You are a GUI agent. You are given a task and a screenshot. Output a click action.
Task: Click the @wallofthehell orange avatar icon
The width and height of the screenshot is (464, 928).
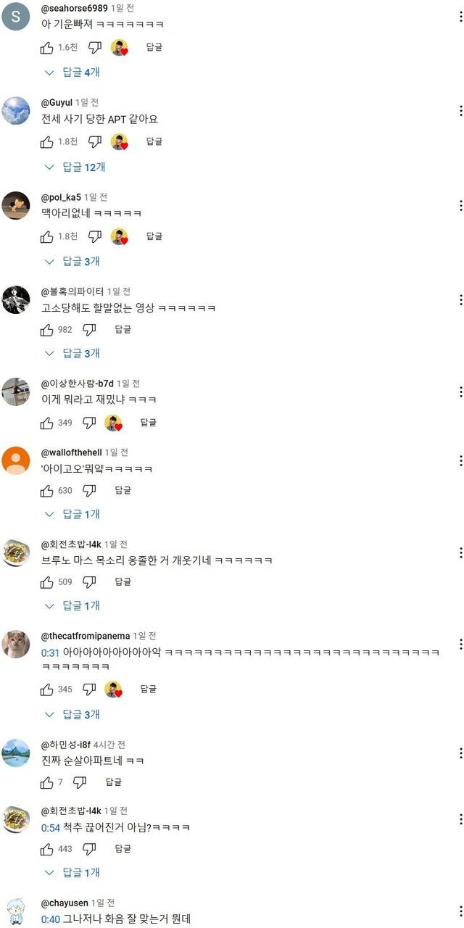point(16,460)
